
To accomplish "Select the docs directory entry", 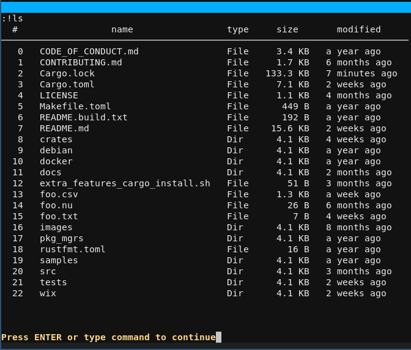I will pos(51,172).
